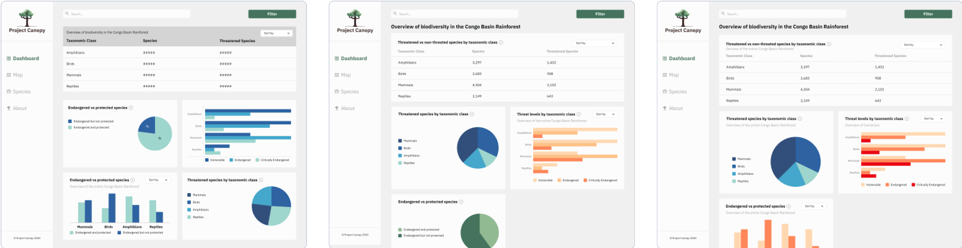Click the value 643 in the right mockup

pos(878,100)
